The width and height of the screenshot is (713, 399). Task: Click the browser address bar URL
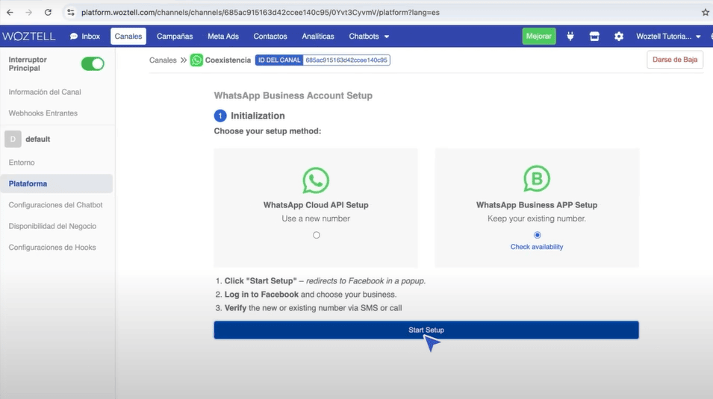tap(260, 12)
